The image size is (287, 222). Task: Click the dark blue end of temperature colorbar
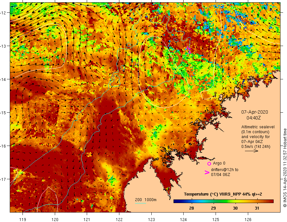175,201
